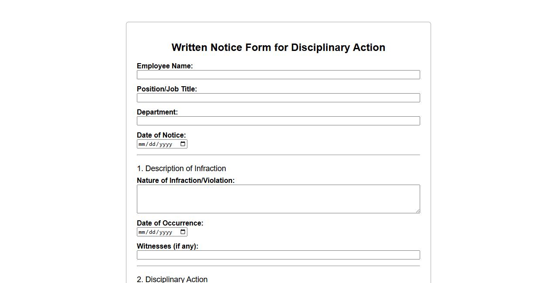Viewport: 557px width, 283px height.
Task: Click the Employee Name label
Action: pos(165,66)
